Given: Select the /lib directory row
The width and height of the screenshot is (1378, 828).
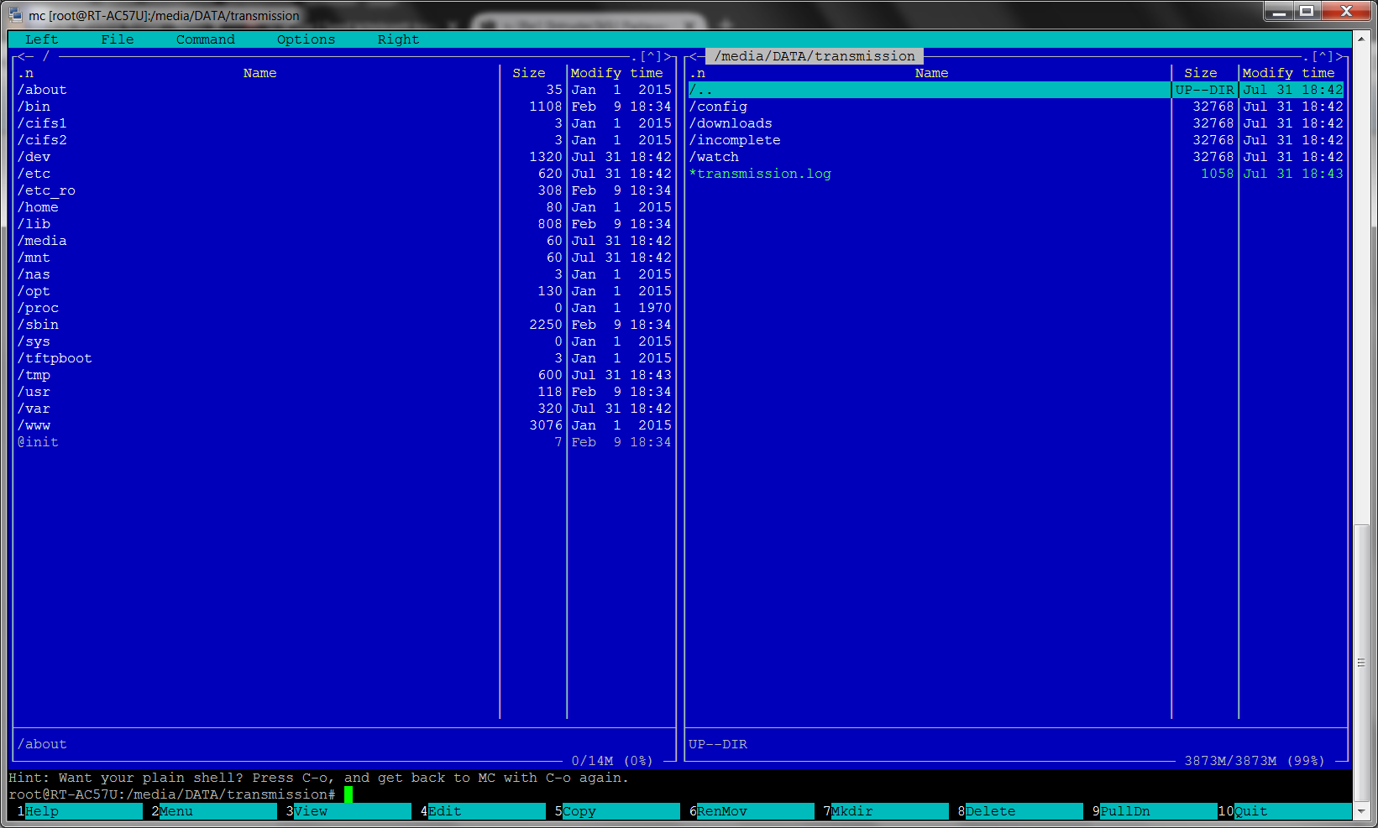Looking at the screenshot, I should point(344,224).
